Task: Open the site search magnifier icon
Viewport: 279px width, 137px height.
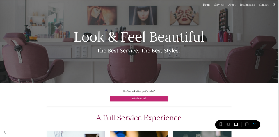Action: (x=274, y=5)
